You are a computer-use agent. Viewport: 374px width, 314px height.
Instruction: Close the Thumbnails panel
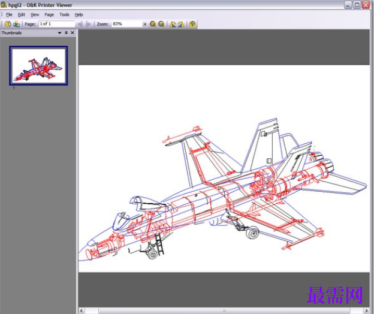point(73,33)
